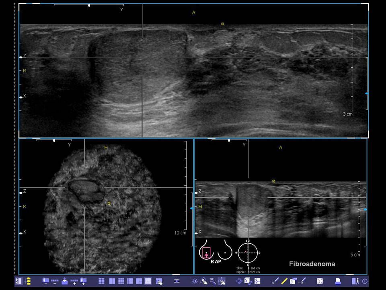Click the rotate/navigate 3D volume icon

239,281
